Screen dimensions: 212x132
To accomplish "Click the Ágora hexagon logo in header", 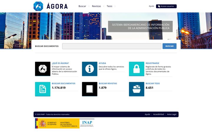I will tap(38, 6).
